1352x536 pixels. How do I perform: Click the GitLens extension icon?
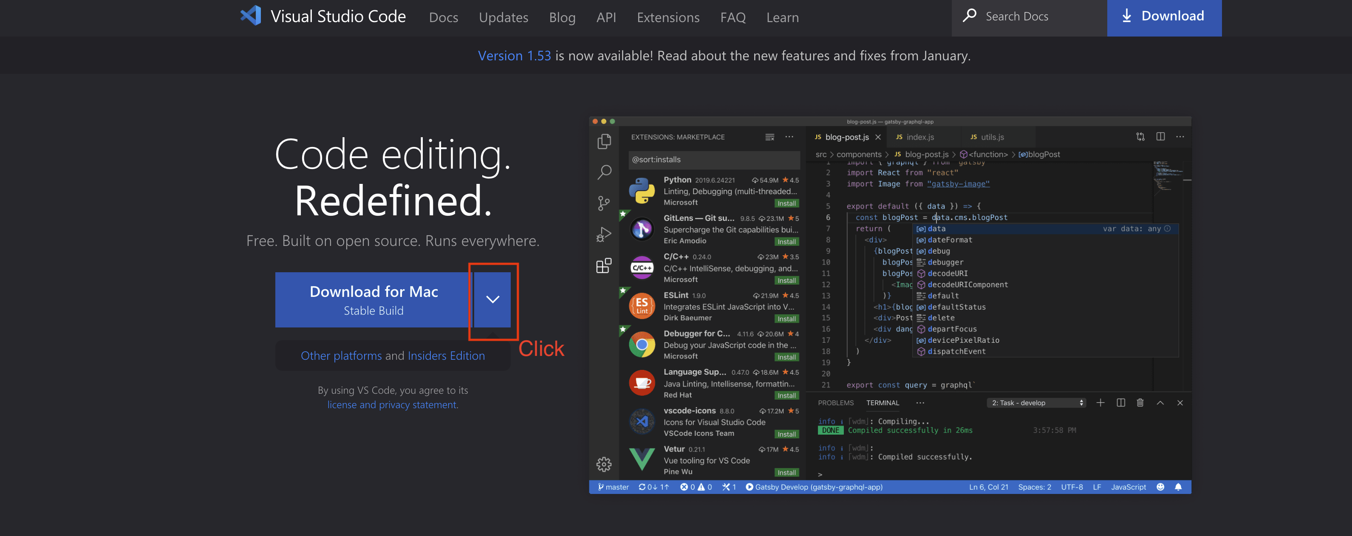(642, 229)
